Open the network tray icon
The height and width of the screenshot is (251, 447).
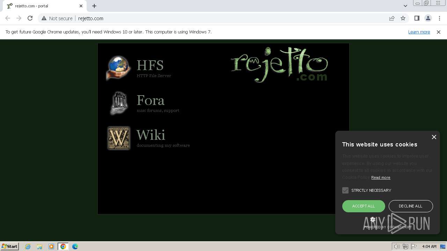coord(405,246)
